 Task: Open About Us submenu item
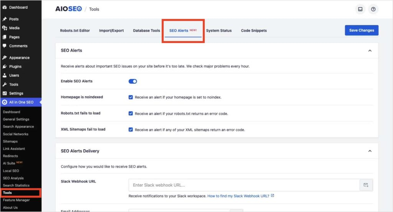10,207
